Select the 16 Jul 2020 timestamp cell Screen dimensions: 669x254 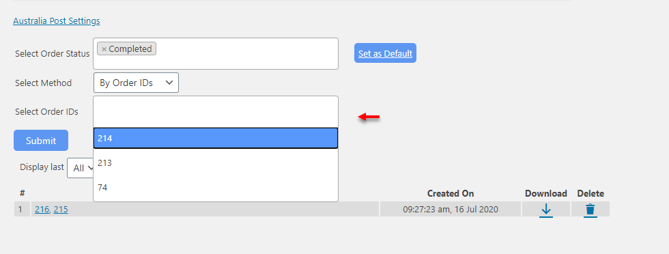451,209
